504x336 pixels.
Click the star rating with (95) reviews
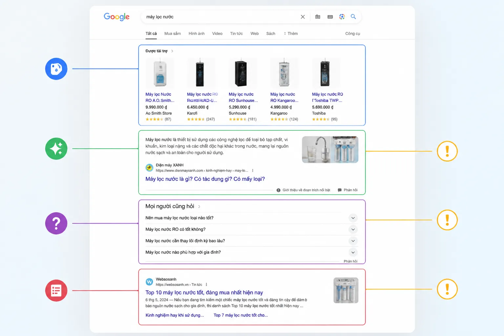(x=325, y=119)
